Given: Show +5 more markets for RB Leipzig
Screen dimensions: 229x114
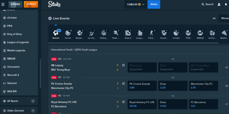Looking at the screenshot, I should point(226,67).
